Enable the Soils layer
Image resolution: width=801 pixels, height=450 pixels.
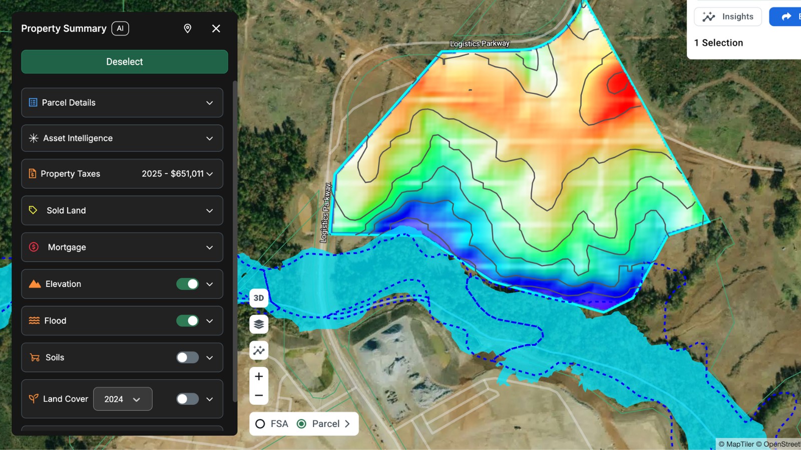(x=187, y=357)
